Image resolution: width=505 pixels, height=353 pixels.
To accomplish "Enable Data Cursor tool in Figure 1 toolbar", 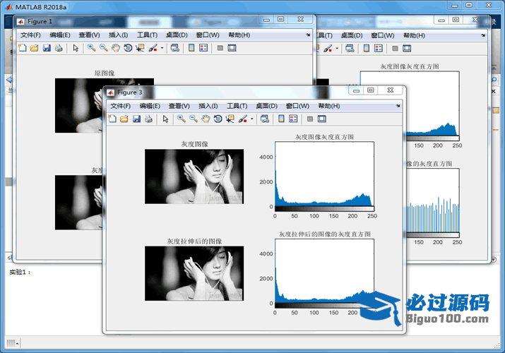I will click(140, 48).
